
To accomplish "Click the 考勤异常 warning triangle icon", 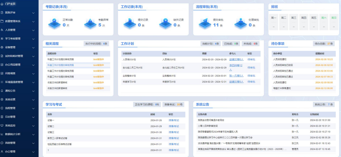I will coord(90,23).
